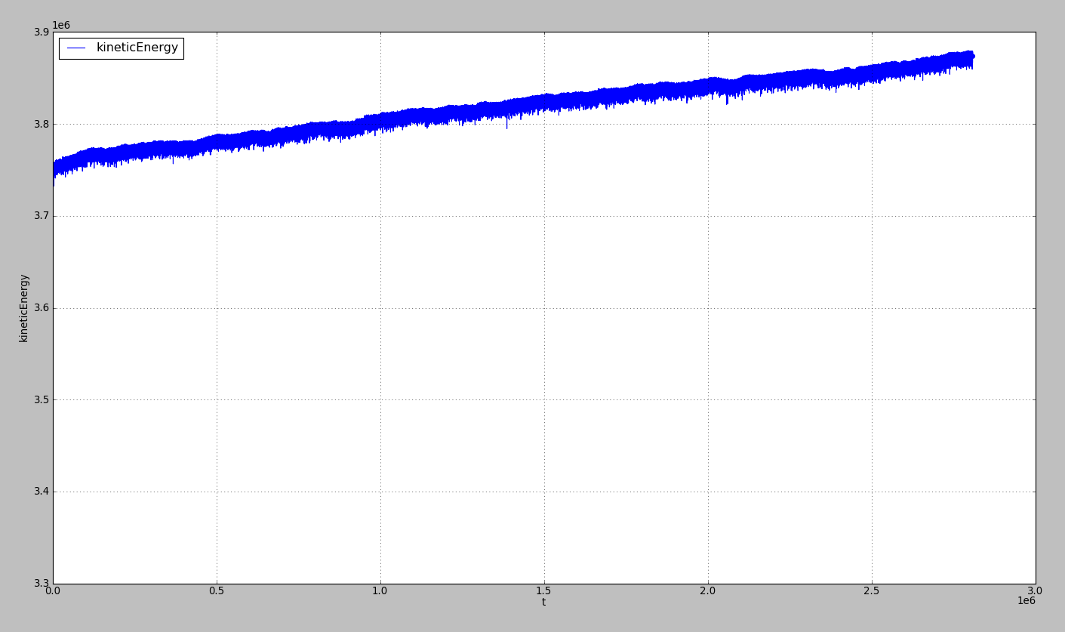Click the kineticEnergy legend entry text
The image size is (1065, 632).
point(137,48)
